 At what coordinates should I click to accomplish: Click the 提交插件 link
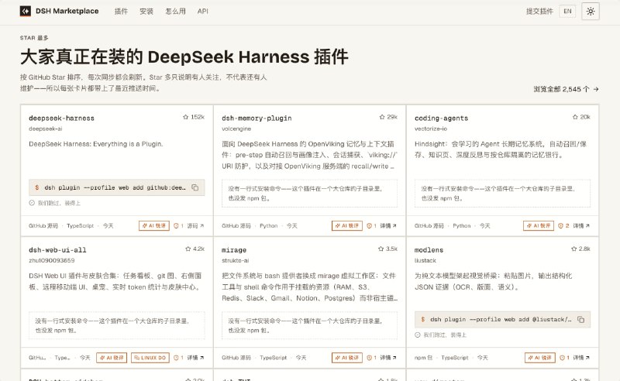coord(539,11)
